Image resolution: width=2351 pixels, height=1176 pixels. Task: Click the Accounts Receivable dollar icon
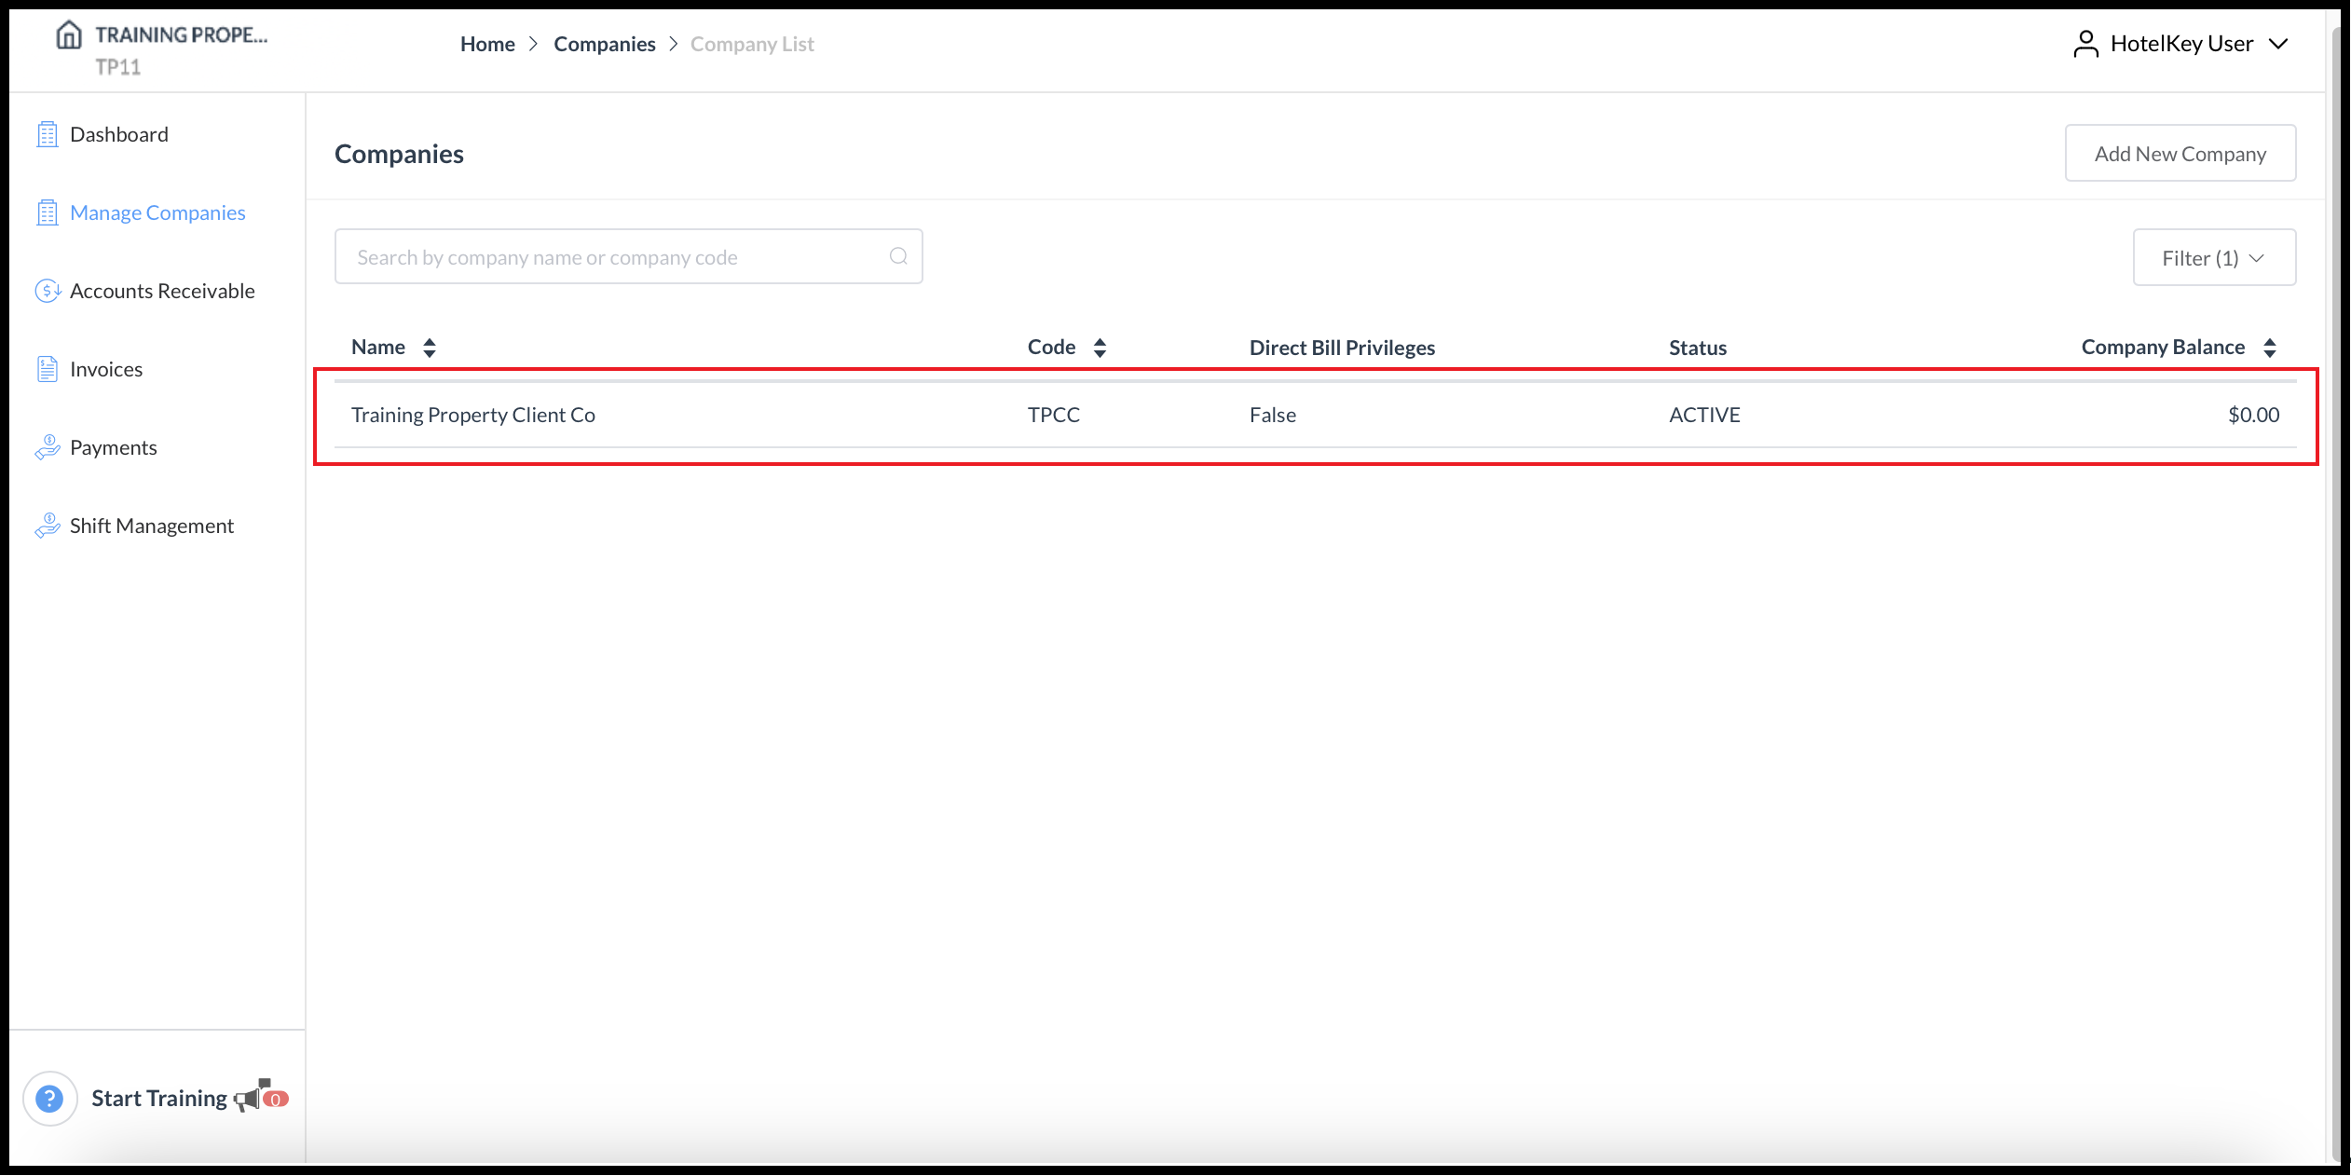47,292
